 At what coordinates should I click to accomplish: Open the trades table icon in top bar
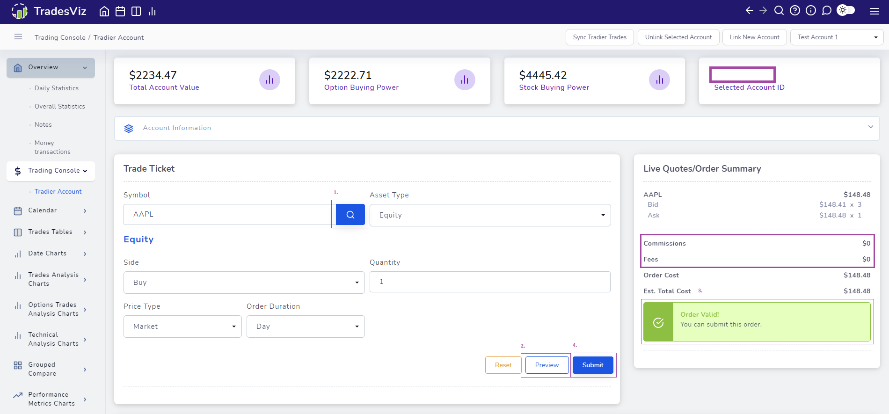point(136,11)
